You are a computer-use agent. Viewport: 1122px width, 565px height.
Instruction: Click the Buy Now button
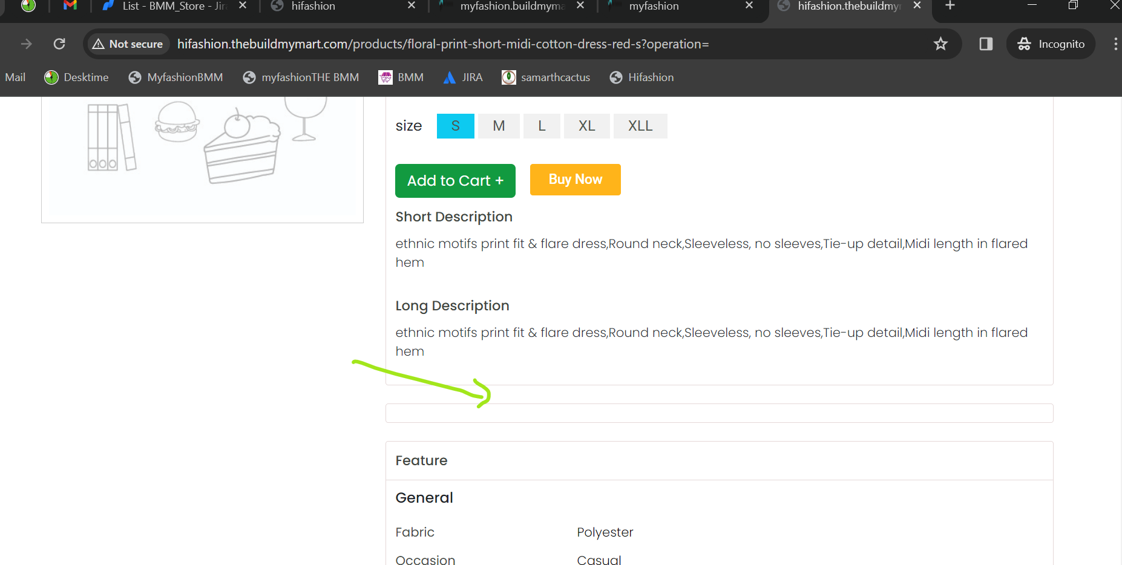point(576,180)
